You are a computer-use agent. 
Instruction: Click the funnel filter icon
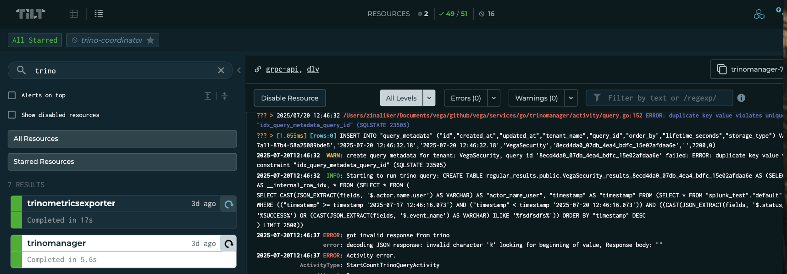click(x=597, y=98)
